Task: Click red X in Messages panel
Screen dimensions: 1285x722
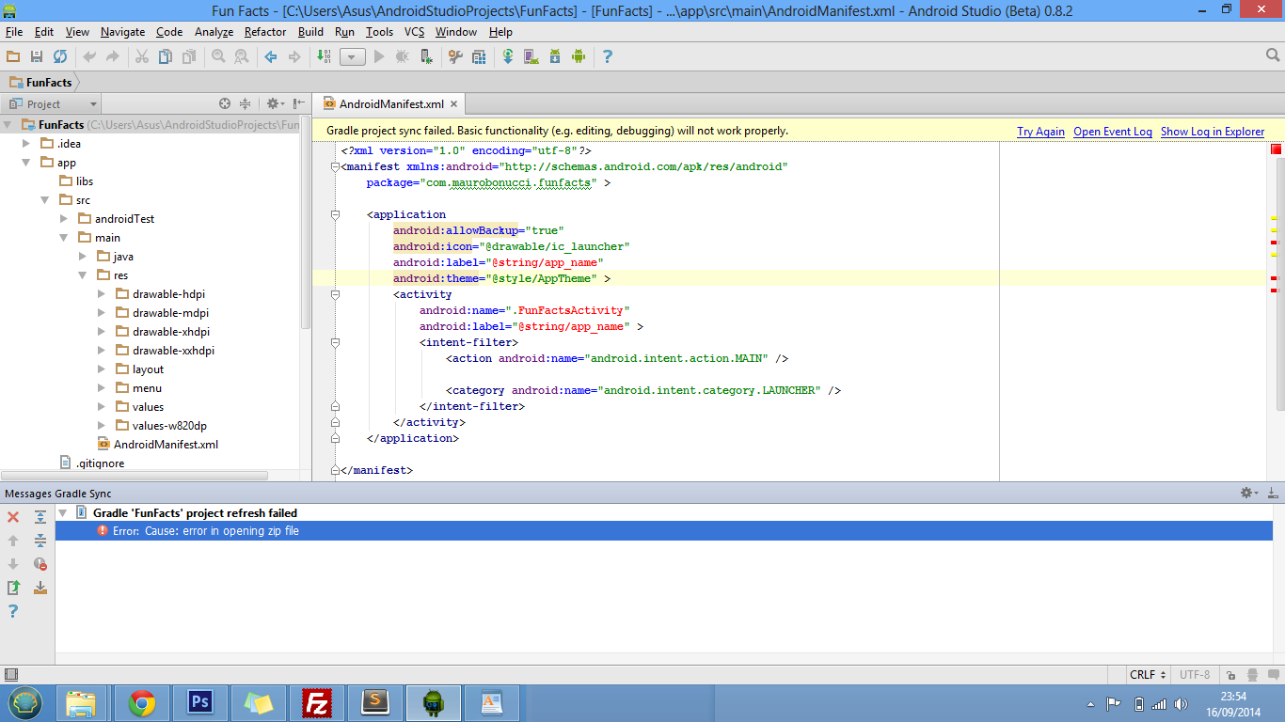Action: 13,517
